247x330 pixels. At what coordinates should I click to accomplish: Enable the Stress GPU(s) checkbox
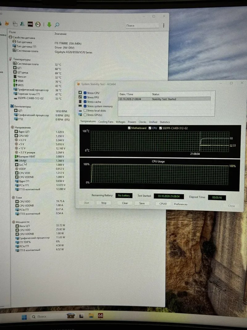85,115
